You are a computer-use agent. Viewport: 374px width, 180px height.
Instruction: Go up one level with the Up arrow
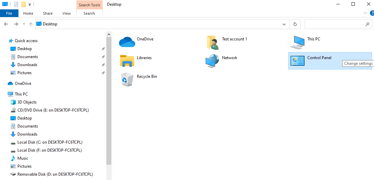pyautogui.click(x=31, y=24)
